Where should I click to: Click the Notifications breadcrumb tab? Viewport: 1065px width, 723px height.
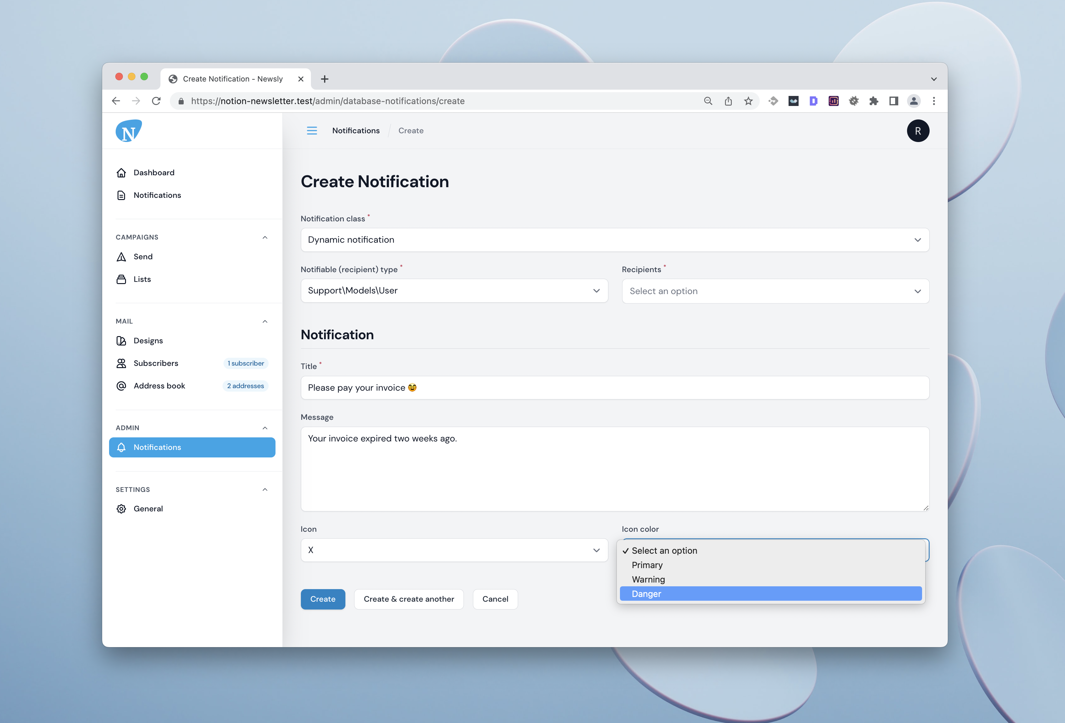[x=355, y=130]
